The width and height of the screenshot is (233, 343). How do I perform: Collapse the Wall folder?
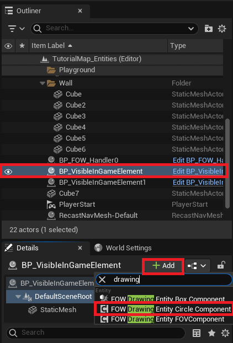point(43,83)
